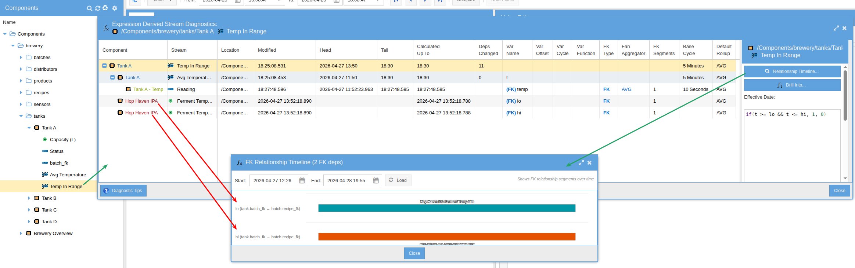Image resolution: width=855 pixels, height=268 pixels.
Task: Open Diagnostic Tips
Action: (x=123, y=191)
